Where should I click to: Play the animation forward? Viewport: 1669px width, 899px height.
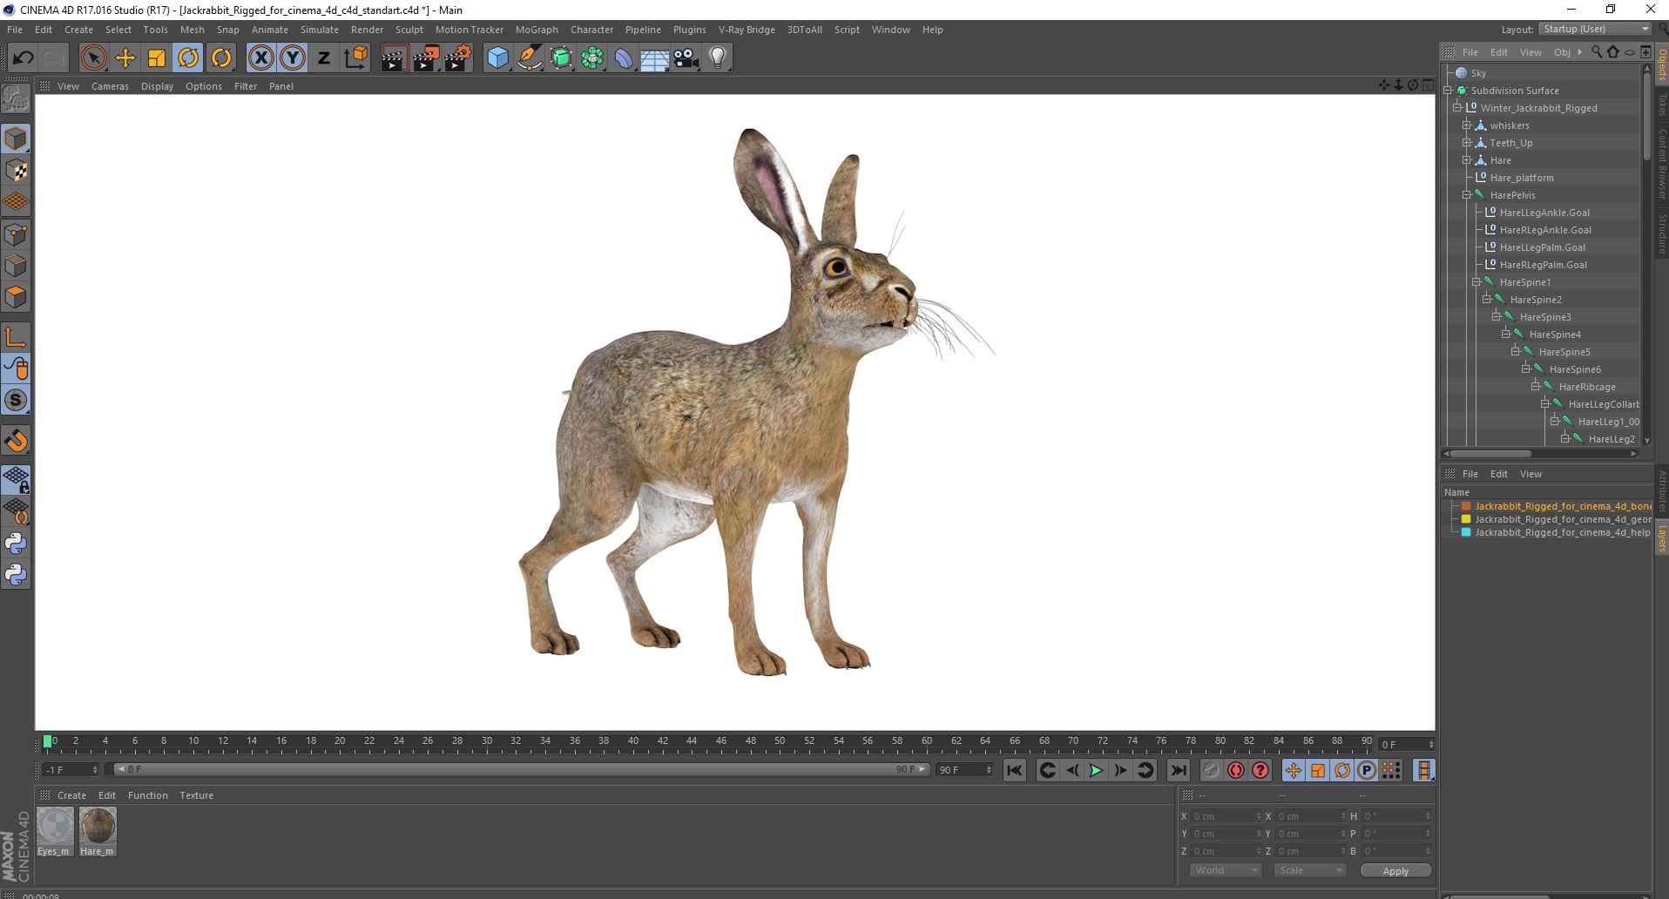[x=1096, y=770]
